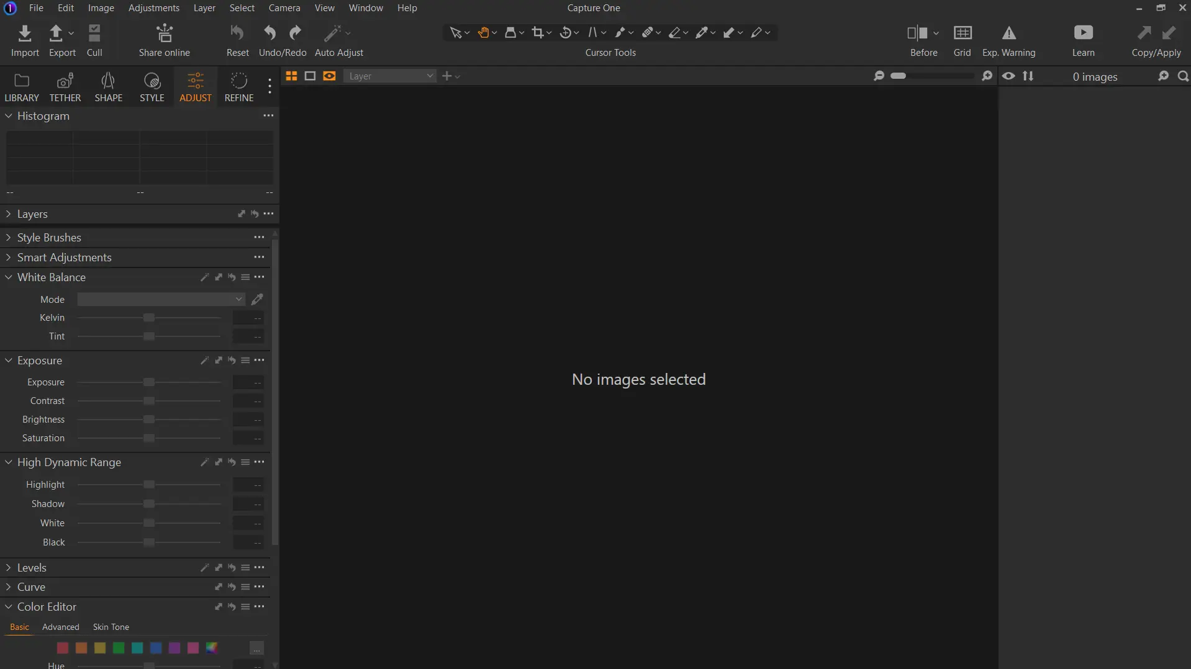Select the pointer cursor tool
This screenshot has height=669, width=1191.
click(456, 32)
